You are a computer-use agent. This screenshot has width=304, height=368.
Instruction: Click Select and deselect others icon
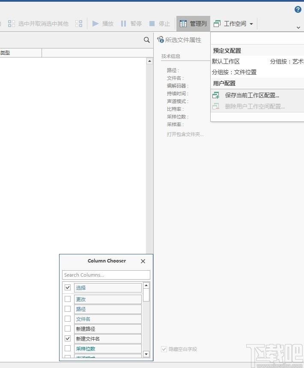(x=12, y=24)
